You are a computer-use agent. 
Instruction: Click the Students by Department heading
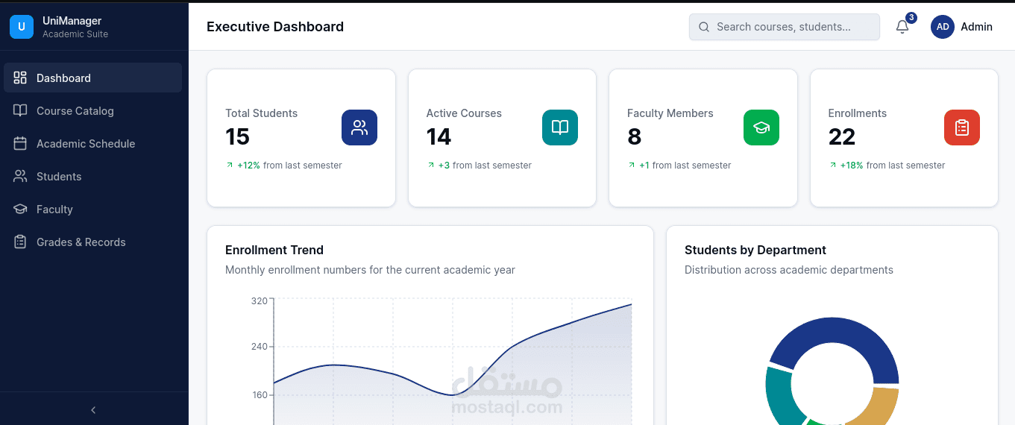pos(755,250)
